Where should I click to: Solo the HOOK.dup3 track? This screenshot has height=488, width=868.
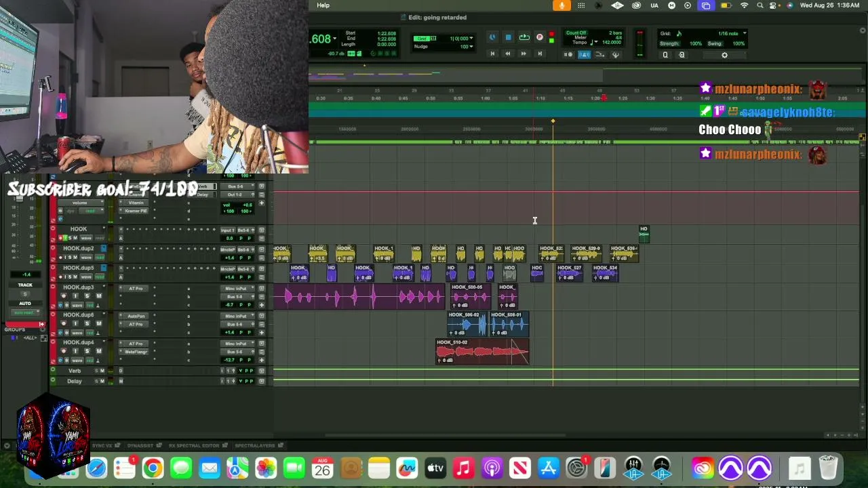pos(87,296)
